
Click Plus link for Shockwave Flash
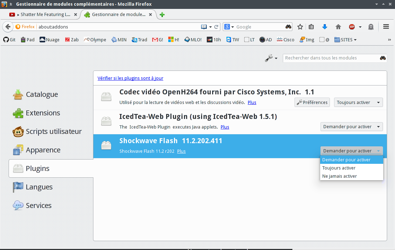pos(181,151)
